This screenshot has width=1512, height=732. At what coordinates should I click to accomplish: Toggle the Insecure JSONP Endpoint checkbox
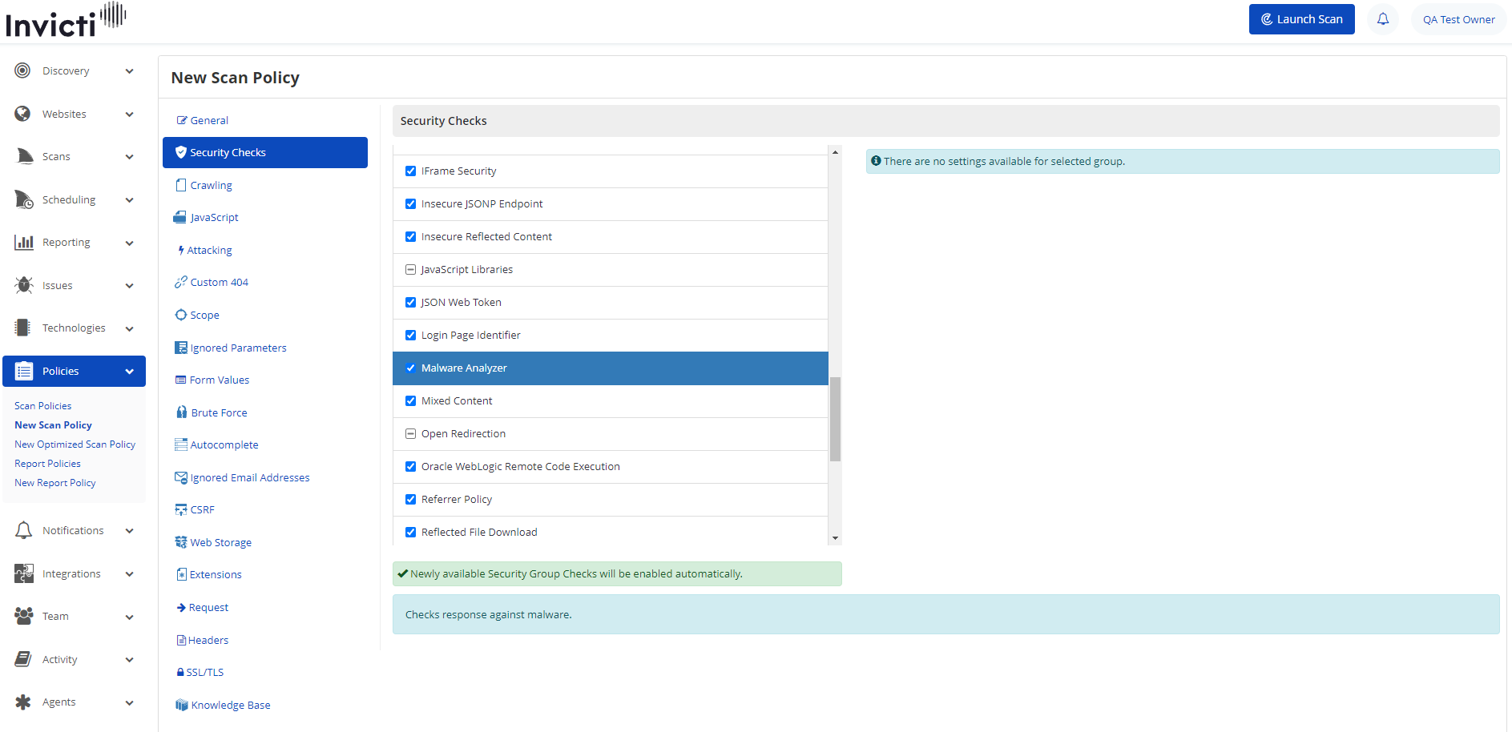[x=410, y=203]
